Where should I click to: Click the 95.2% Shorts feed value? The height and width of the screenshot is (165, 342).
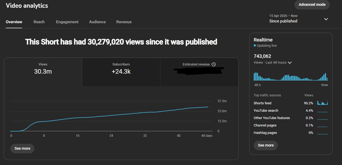pyautogui.click(x=309, y=103)
